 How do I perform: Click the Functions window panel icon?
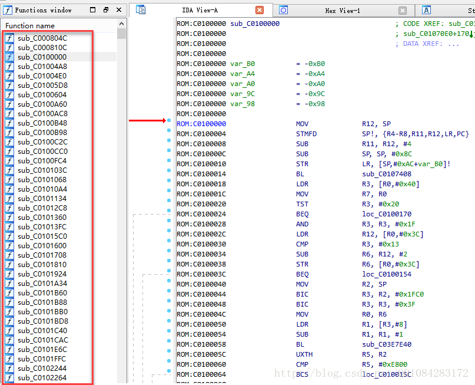coord(8,10)
